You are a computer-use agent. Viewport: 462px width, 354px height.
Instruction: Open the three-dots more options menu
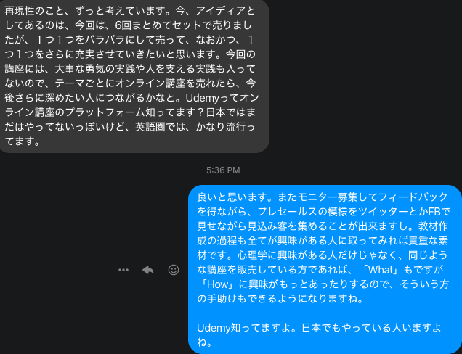click(x=123, y=270)
